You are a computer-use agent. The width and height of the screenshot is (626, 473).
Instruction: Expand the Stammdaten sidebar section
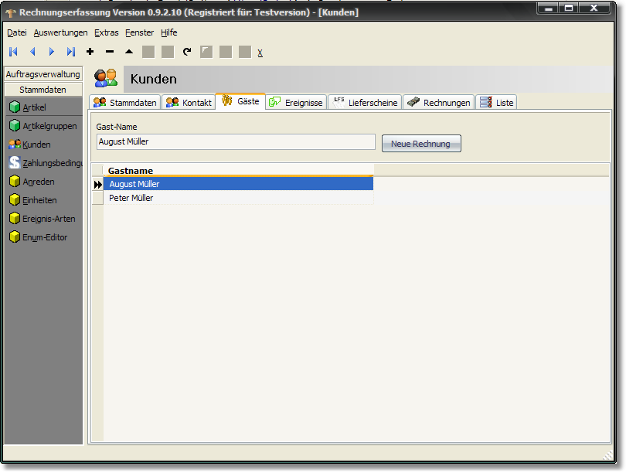43,90
